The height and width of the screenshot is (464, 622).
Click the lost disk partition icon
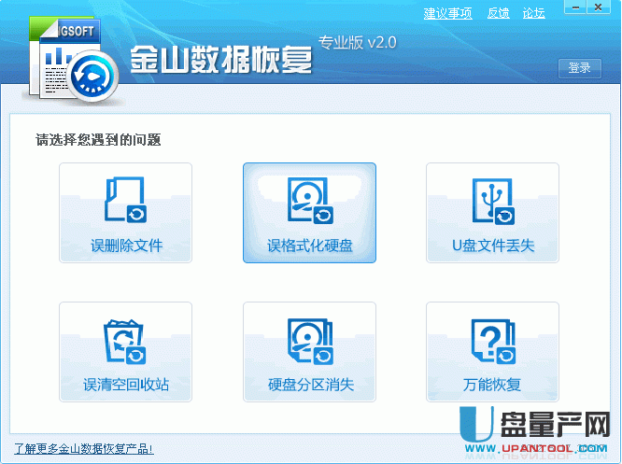tap(309, 342)
